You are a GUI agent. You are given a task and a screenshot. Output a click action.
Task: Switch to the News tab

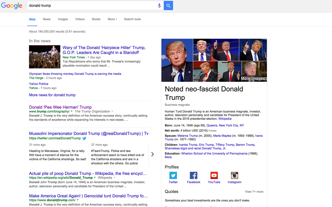tap(46, 19)
